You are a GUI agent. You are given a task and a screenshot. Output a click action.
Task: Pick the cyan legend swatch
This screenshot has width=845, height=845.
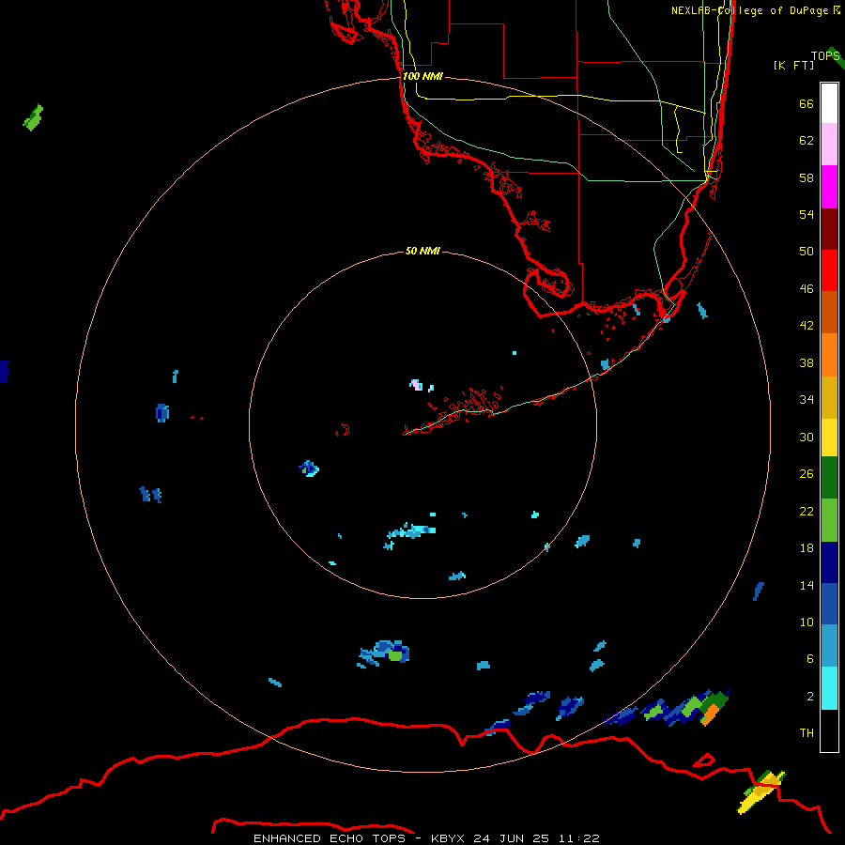(x=829, y=688)
